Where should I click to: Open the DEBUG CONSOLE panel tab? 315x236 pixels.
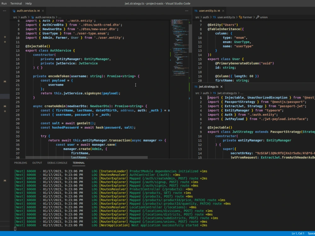coord(57,163)
